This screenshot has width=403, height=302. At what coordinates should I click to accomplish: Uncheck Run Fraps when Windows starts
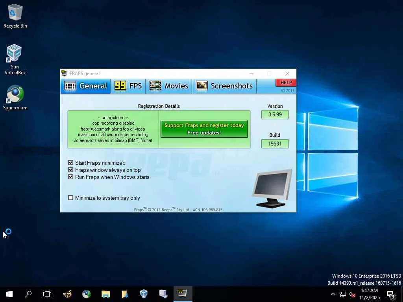[71, 177]
